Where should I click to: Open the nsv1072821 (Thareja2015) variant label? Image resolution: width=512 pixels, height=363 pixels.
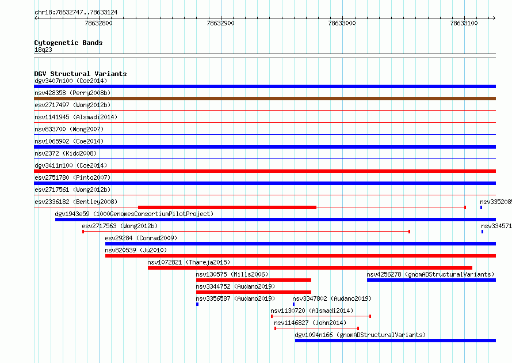pos(189,262)
